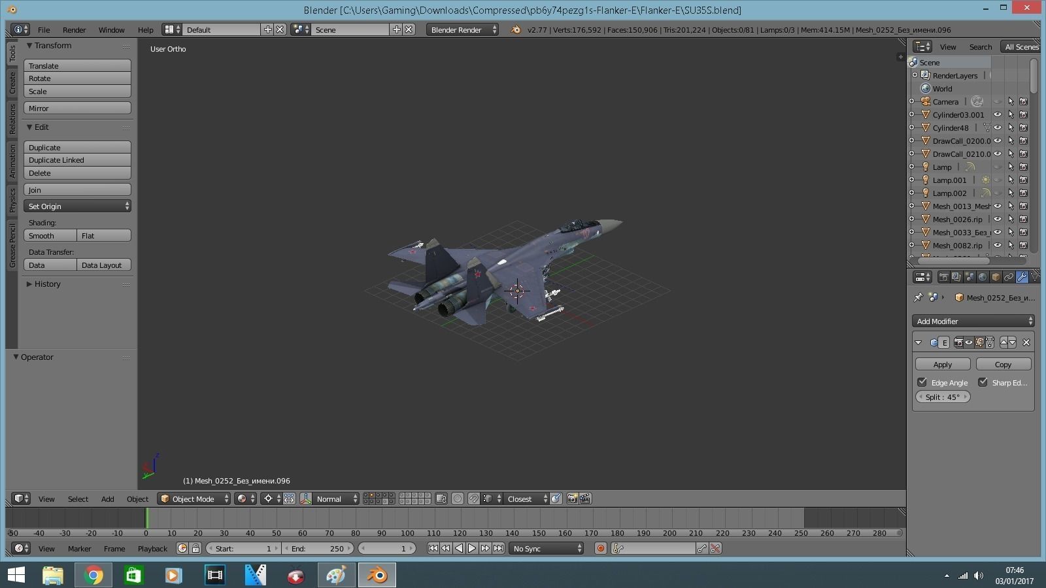Toggle the Edge Angle checkbox
Viewport: 1046px width, 588px height.
(x=922, y=382)
